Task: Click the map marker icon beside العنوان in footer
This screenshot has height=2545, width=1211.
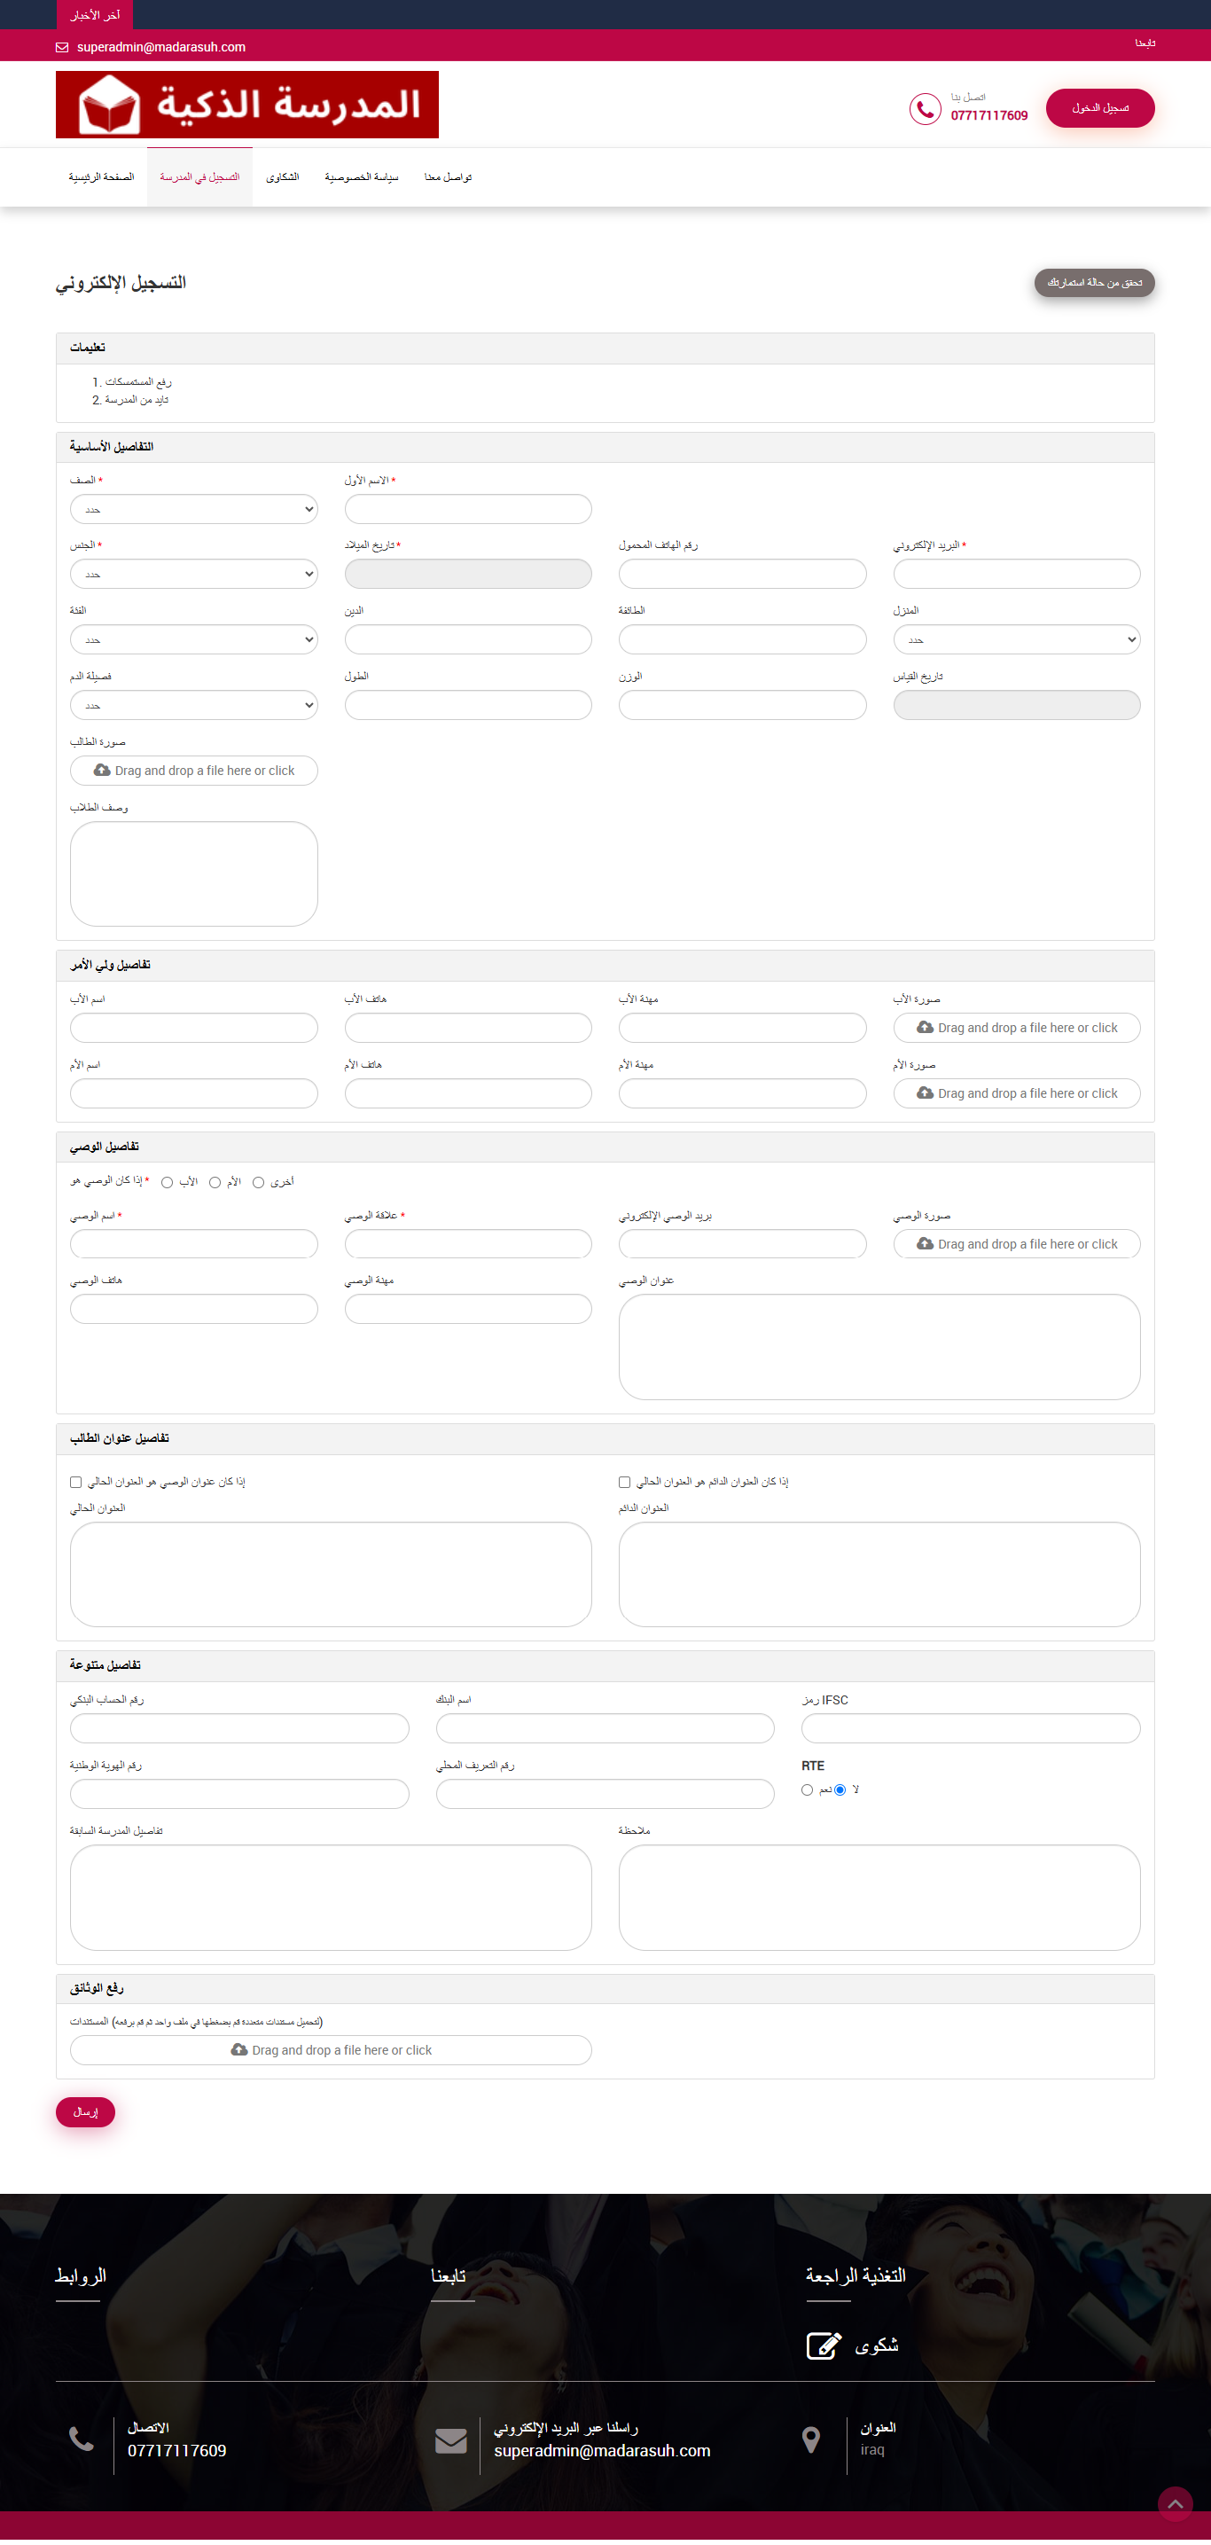Action: tap(811, 2440)
